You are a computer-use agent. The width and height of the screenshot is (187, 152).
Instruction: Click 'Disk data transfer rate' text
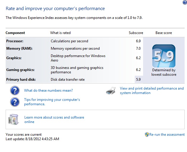click(68, 80)
